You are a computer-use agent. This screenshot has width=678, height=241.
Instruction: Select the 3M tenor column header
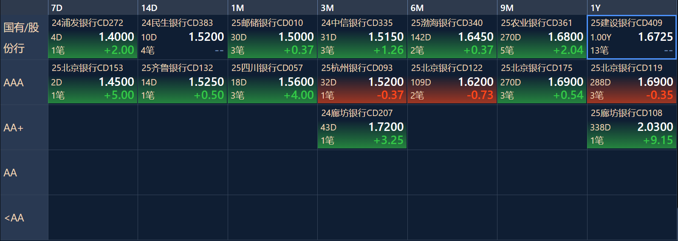tap(362, 8)
